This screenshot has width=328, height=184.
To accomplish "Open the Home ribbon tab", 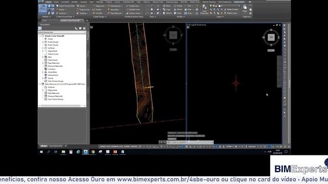I will 48,2.
